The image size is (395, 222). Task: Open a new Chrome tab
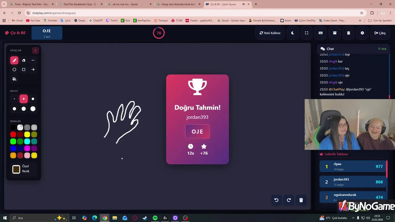pos(256,4)
